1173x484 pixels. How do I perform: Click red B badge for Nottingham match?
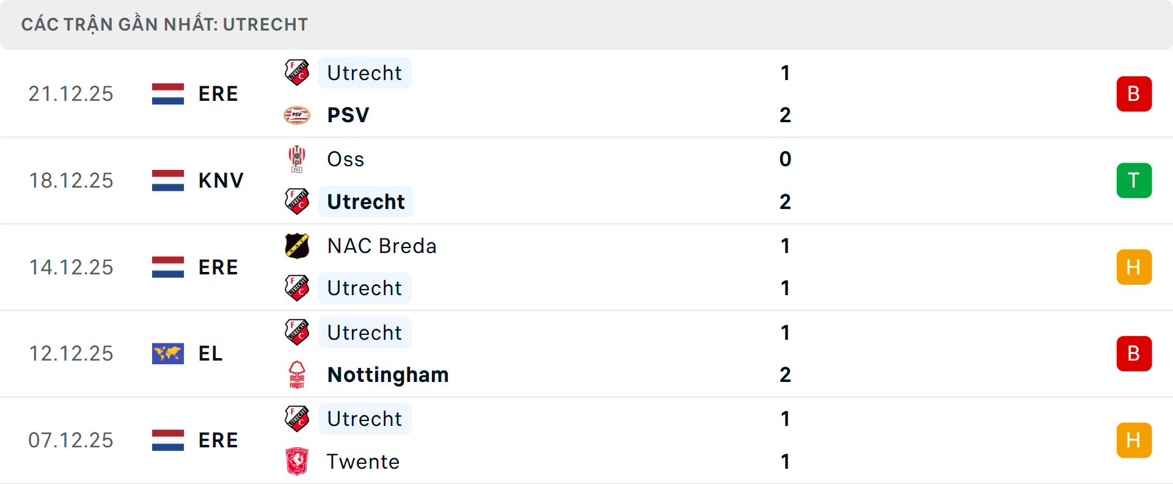pyautogui.click(x=1134, y=353)
